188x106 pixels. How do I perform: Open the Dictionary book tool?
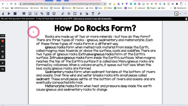(x=24, y=14)
